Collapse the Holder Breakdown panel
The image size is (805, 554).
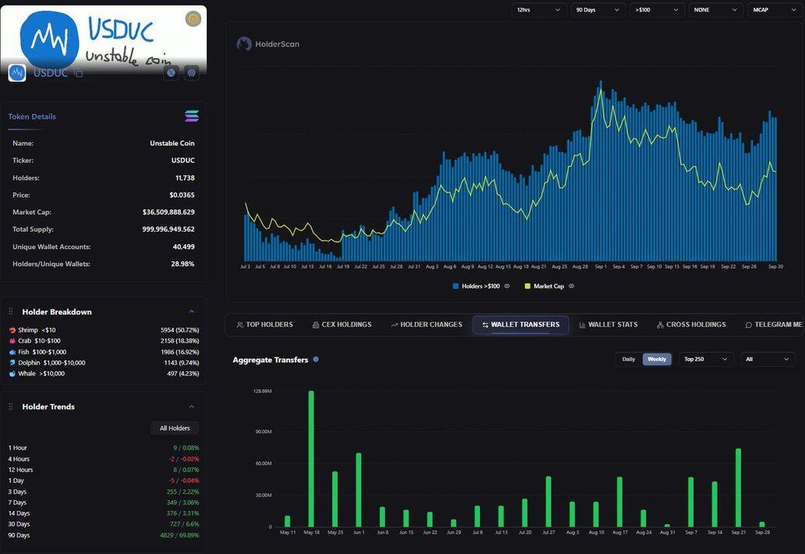click(x=192, y=311)
